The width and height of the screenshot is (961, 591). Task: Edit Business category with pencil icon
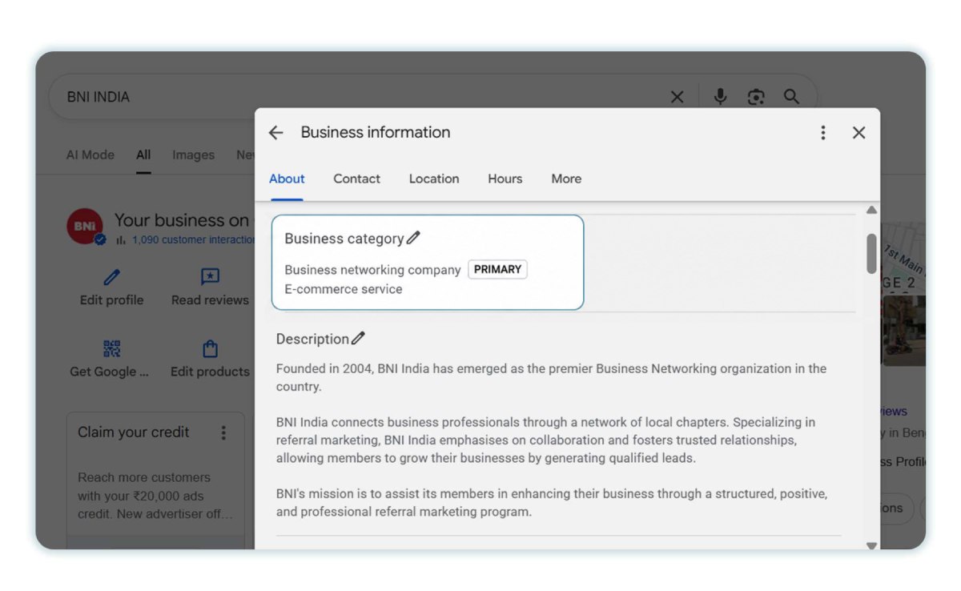pos(413,238)
